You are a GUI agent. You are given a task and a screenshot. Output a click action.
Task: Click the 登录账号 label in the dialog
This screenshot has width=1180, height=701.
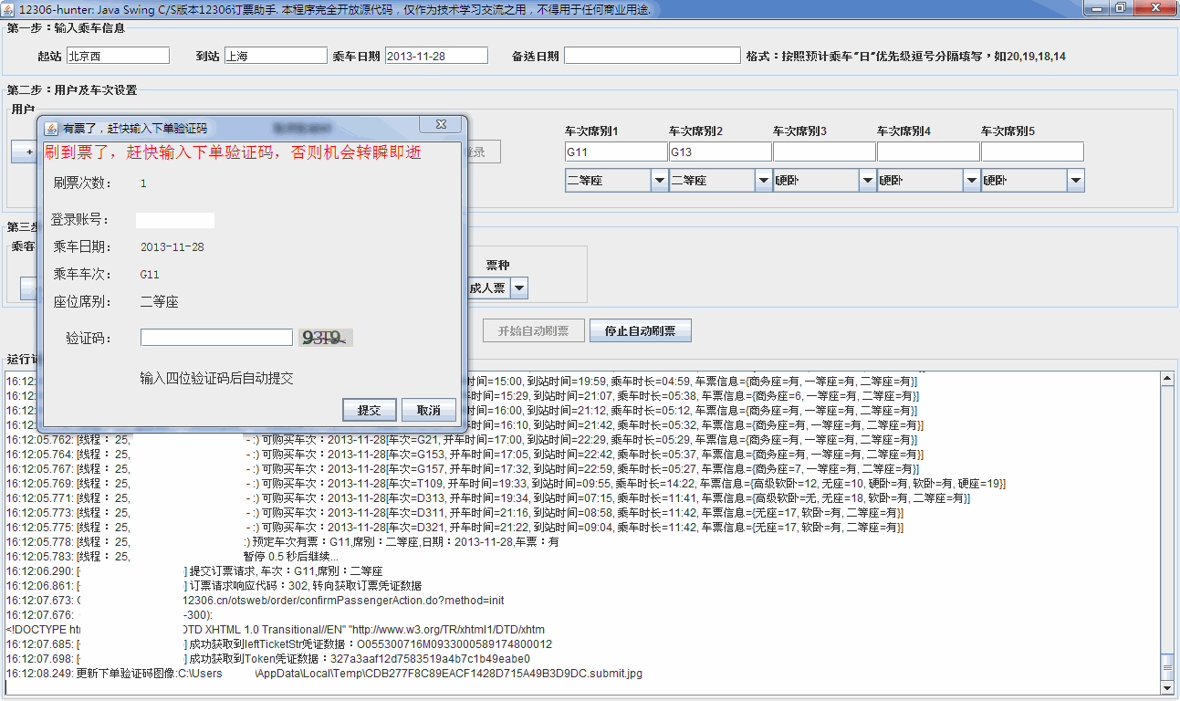(x=79, y=220)
